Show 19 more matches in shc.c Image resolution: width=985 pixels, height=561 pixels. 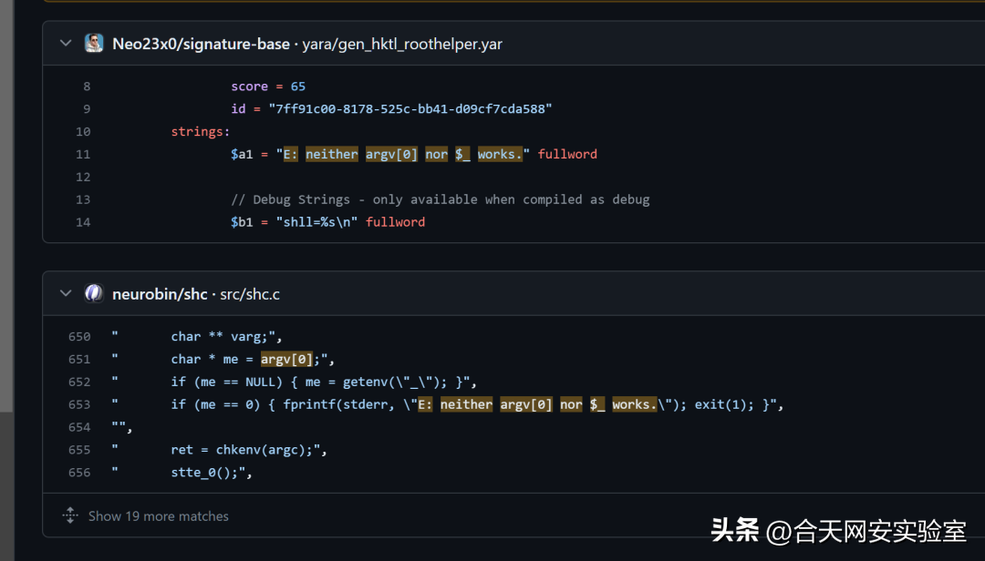[x=158, y=515]
